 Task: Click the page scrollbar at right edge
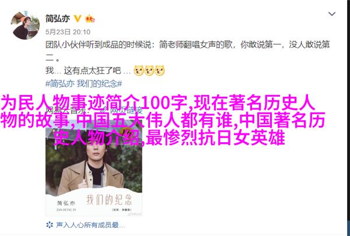[x=348, y=118]
